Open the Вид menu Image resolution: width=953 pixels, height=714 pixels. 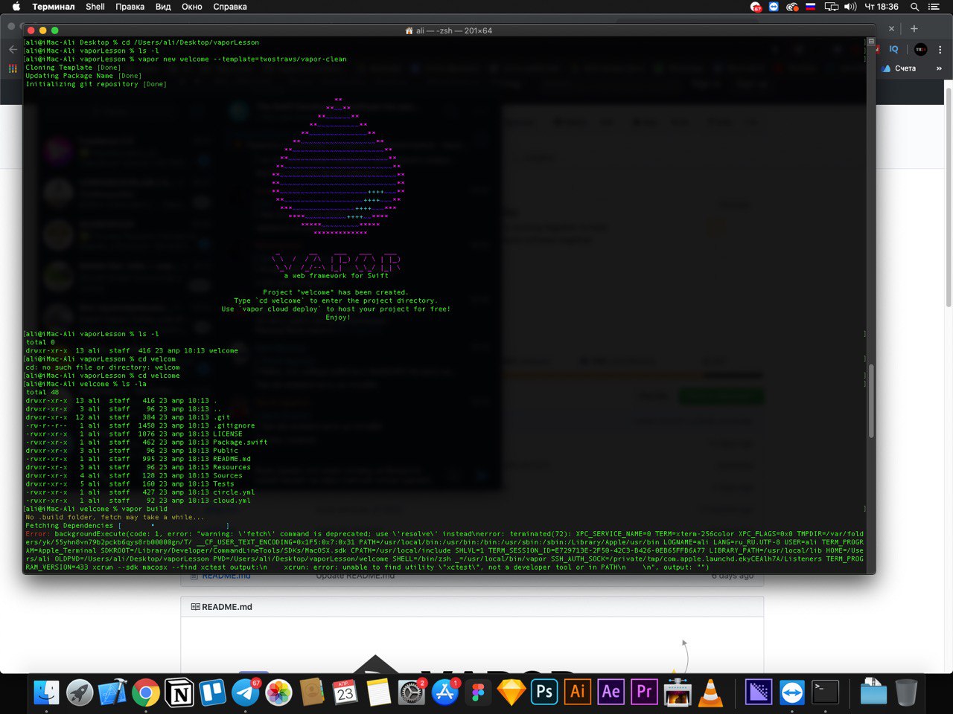[x=163, y=7]
